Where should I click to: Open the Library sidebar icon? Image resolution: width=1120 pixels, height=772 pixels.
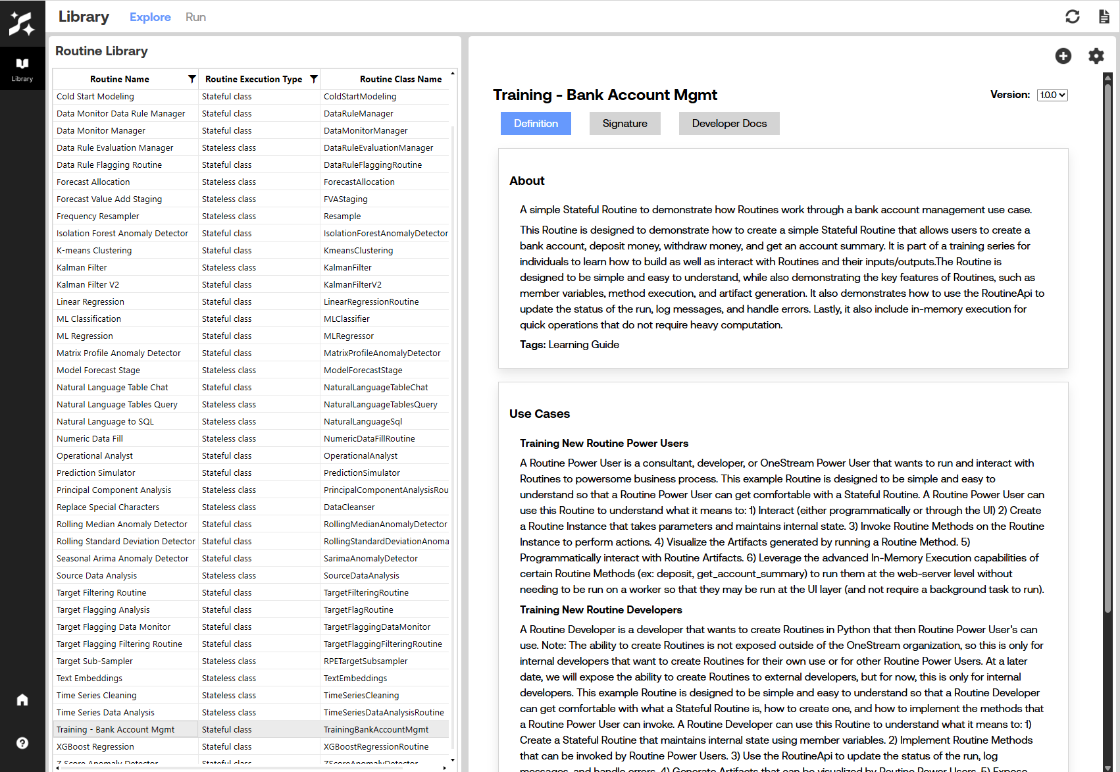tap(22, 68)
